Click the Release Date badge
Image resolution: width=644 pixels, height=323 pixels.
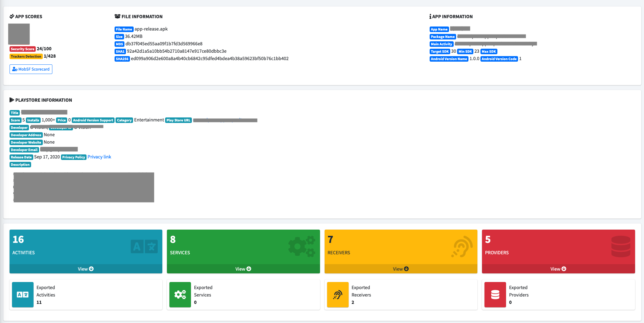pyautogui.click(x=21, y=157)
